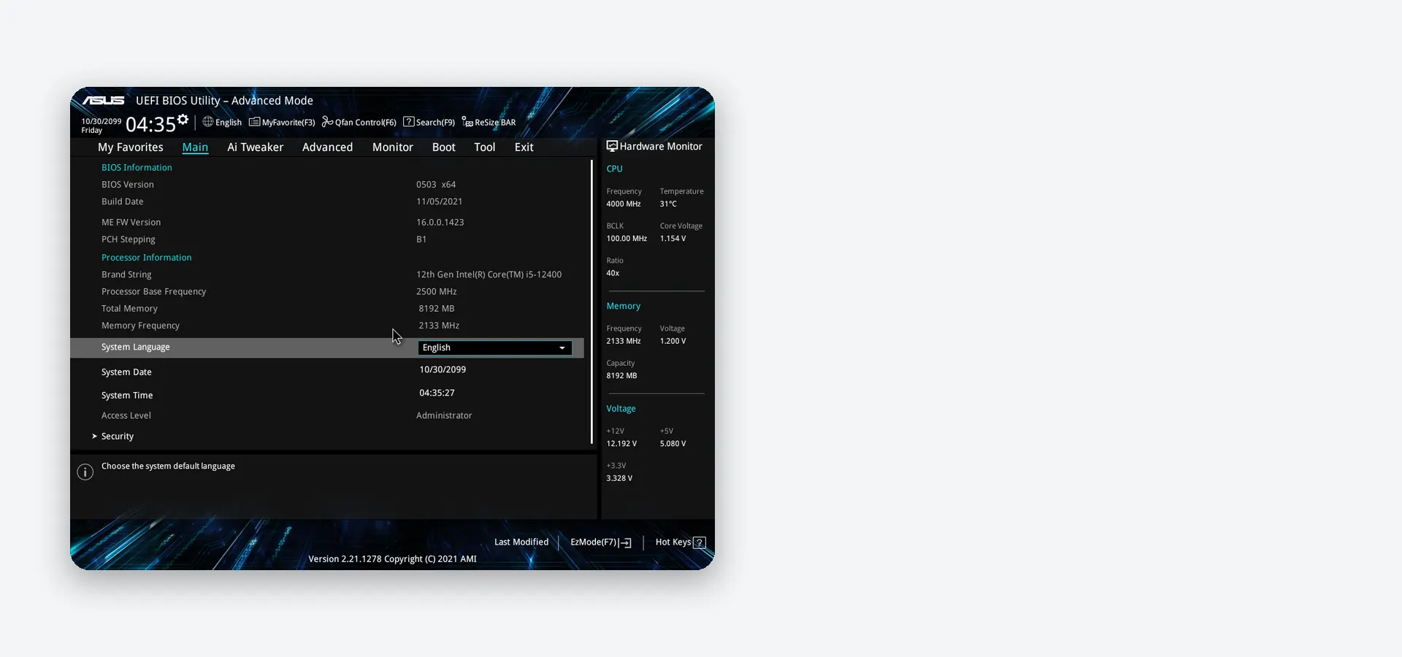
Task: Go to the Monitor tab
Action: pos(393,147)
